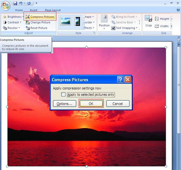This screenshot has height=170, width=181.
Task: Click the Office button logo
Action: point(5,5)
